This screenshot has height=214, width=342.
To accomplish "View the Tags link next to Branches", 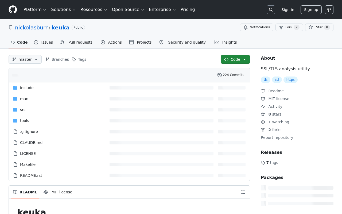I will (79, 59).
